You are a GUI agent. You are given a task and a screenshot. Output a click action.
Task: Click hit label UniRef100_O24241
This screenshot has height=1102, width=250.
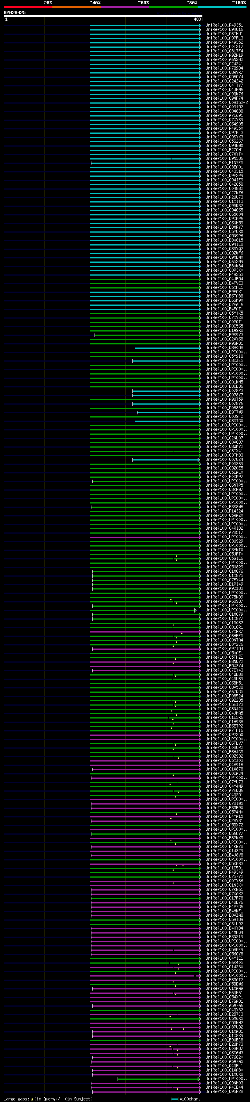(x=224, y=64)
